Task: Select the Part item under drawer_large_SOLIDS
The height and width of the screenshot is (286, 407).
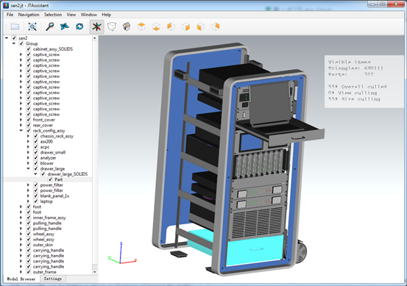Action: click(58, 179)
